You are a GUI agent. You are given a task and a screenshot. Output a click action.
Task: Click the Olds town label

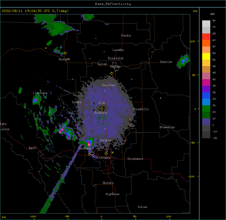[x=102, y=103]
